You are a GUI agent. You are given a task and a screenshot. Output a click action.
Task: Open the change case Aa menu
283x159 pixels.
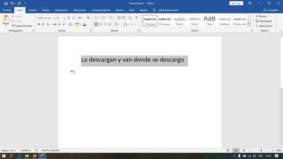pyautogui.click(x=80, y=18)
